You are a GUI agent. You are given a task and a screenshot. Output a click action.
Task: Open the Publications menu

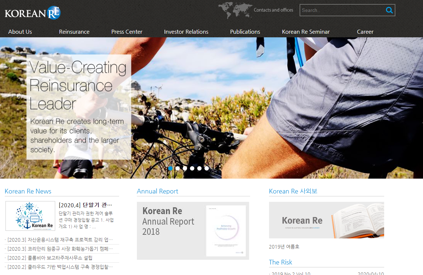pos(245,32)
